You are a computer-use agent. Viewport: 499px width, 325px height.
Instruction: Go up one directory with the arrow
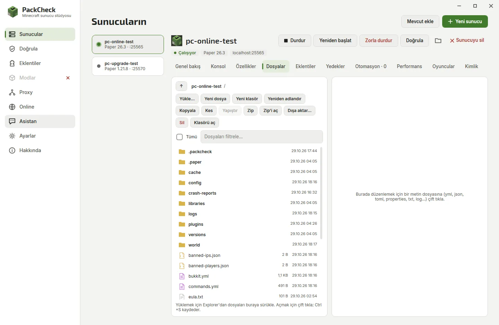click(181, 86)
